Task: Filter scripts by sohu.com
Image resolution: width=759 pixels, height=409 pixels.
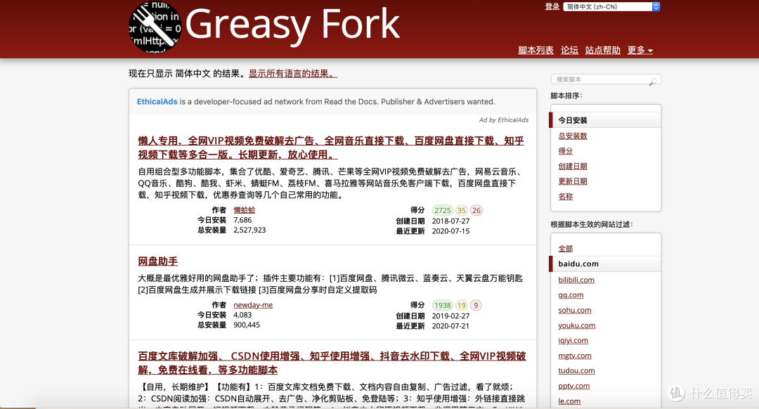Action: point(575,310)
